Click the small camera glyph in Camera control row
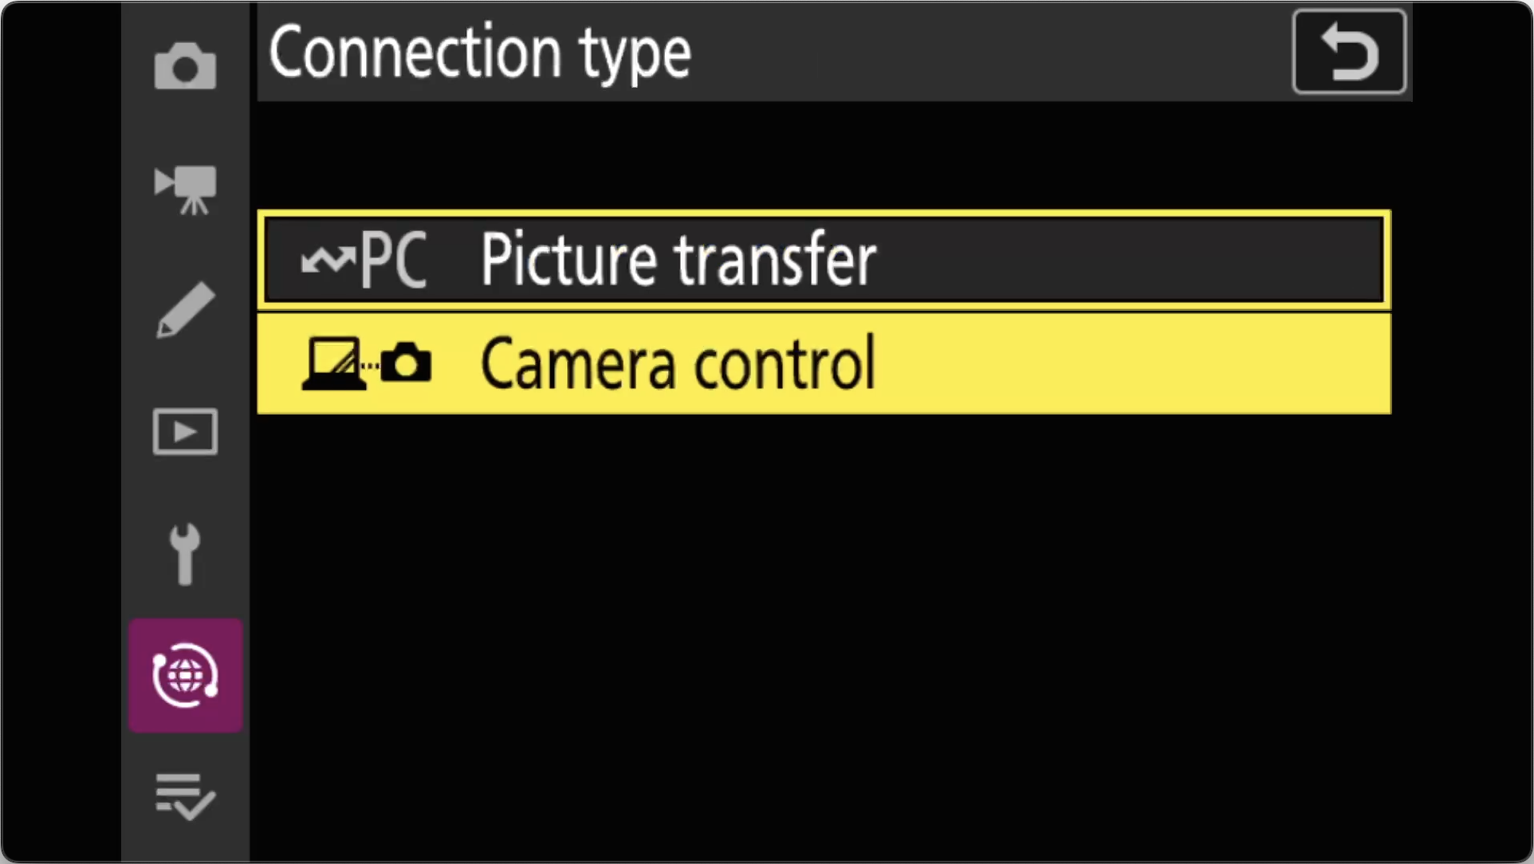This screenshot has height=864, width=1534. point(406,363)
